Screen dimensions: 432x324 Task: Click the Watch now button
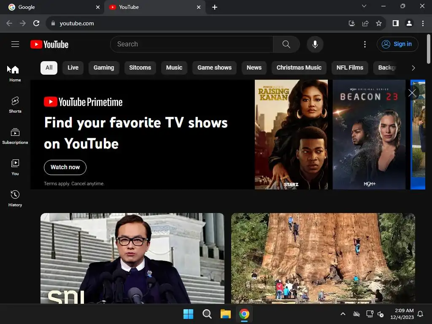tap(65, 167)
